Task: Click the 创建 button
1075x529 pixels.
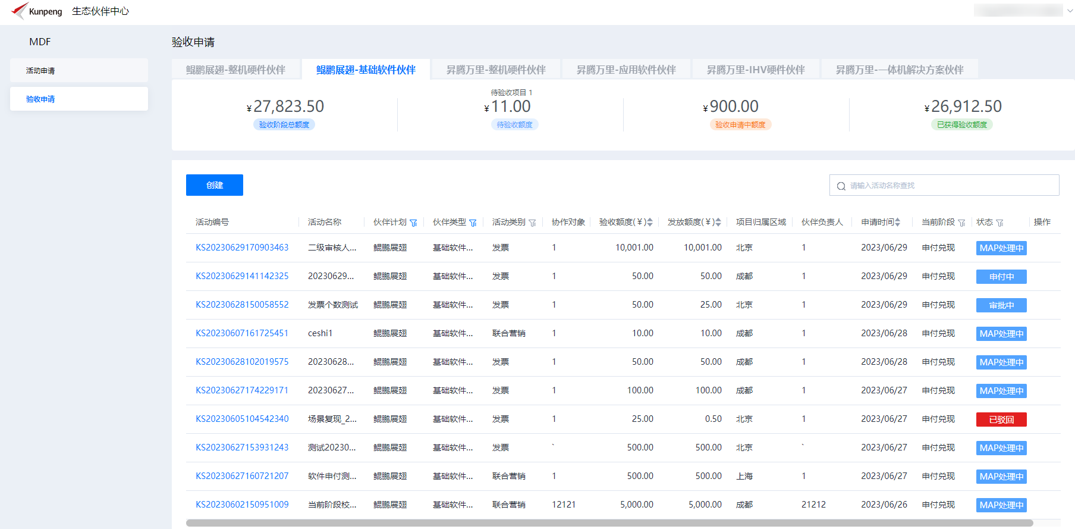Action: click(215, 185)
